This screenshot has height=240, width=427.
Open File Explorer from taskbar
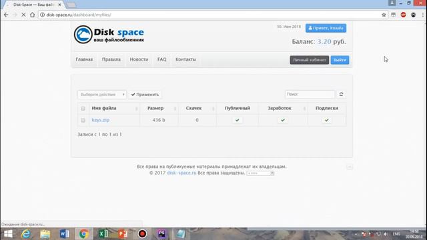coord(45,234)
